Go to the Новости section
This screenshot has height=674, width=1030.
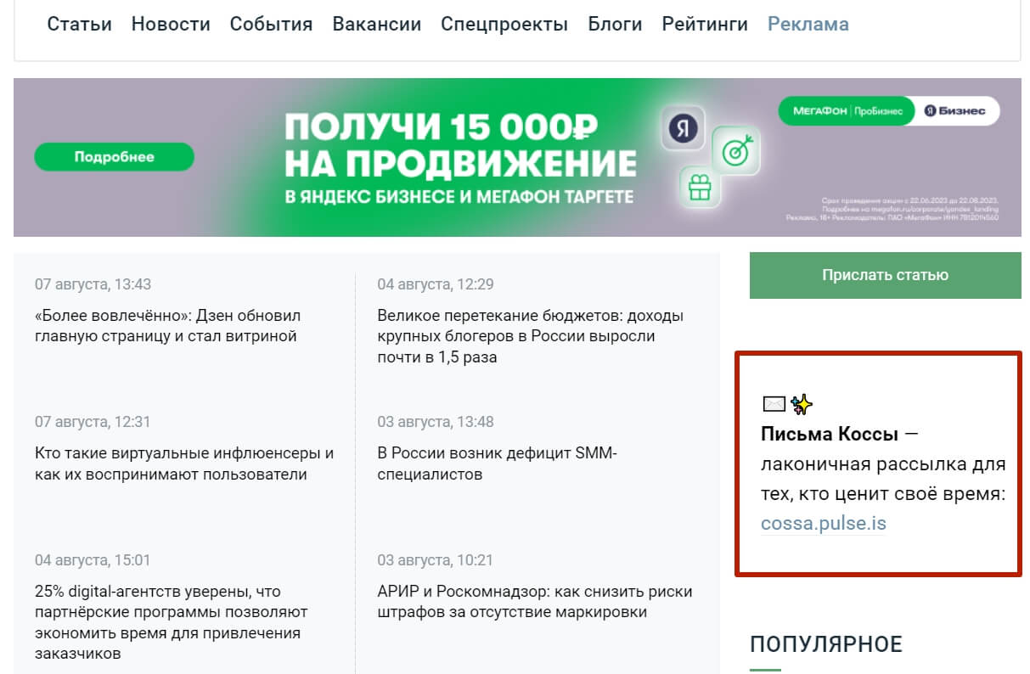171,24
